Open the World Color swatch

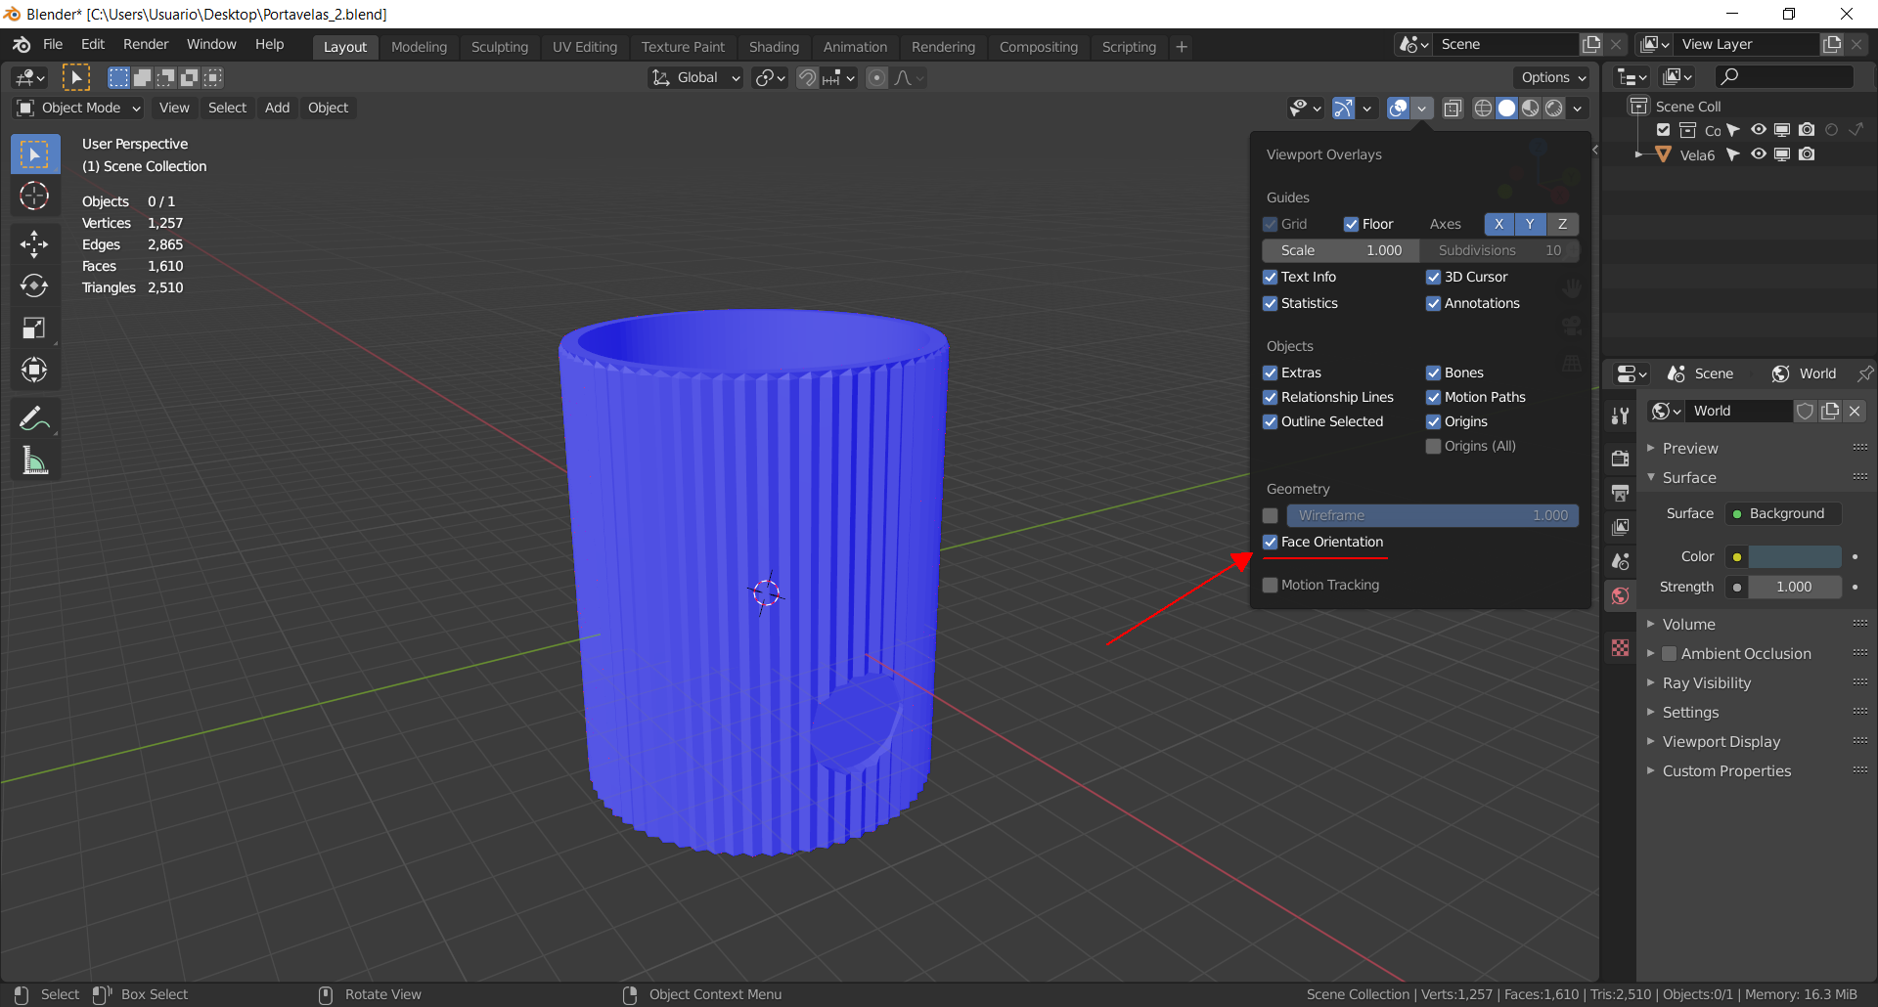coord(1795,556)
